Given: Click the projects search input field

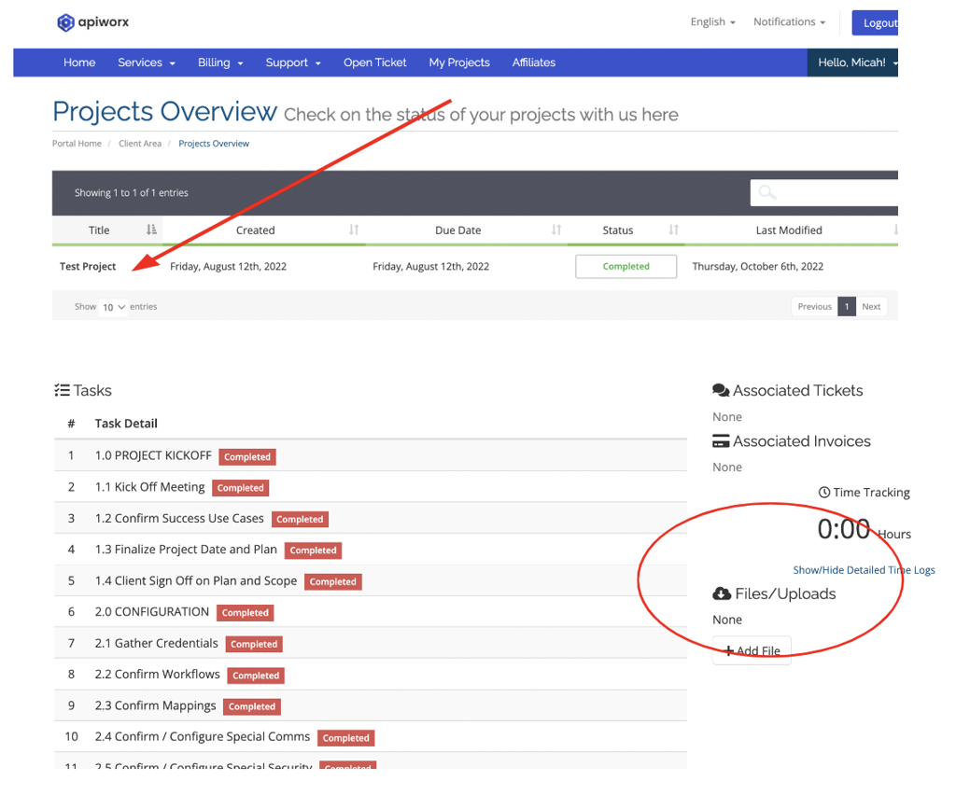Looking at the screenshot, I should coord(824,192).
